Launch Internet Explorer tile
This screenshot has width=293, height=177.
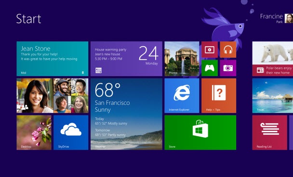pyautogui.click(x=182, y=96)
